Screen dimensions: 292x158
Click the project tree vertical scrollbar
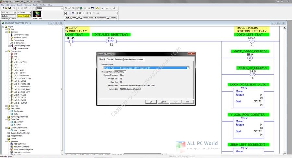pyautogui.click(x=62, y=89)
